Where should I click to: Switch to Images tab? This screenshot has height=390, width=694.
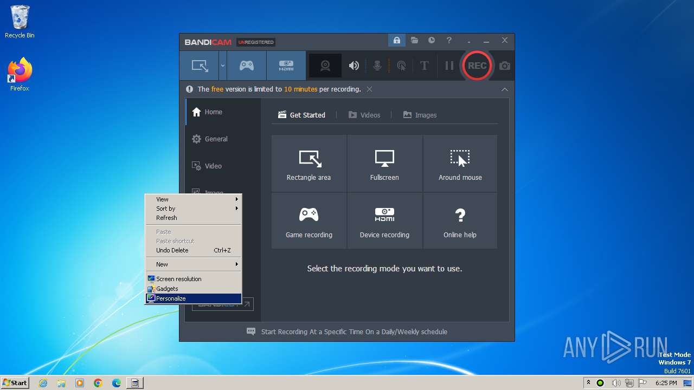[x=420, y=115]
